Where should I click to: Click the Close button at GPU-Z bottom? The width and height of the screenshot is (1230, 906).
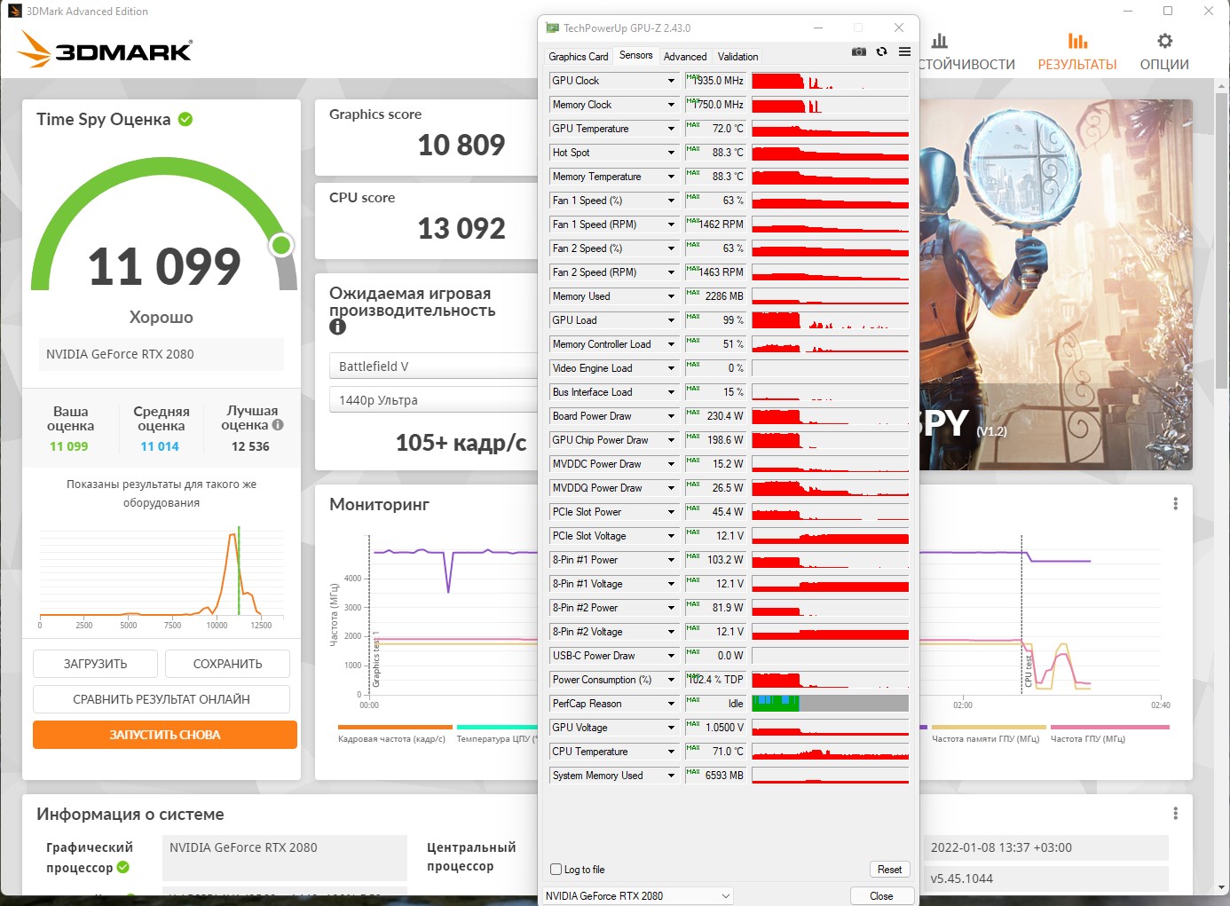click(x=881, y=896)
